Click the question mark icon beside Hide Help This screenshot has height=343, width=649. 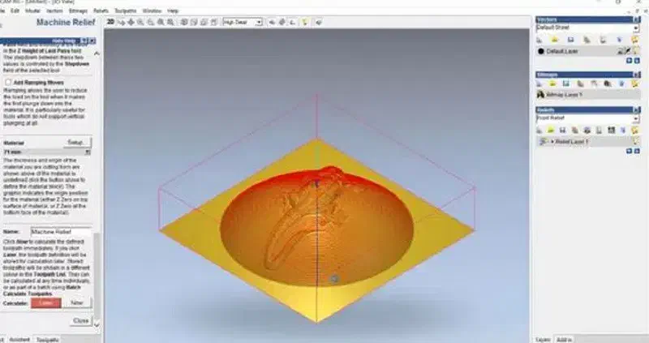click(84, 41)
